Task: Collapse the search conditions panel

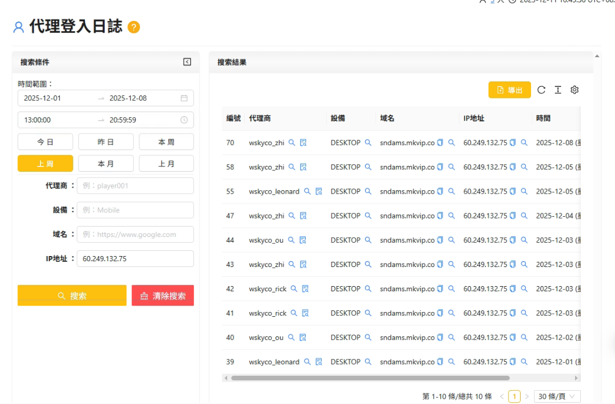Action: [x=187, y=62]
